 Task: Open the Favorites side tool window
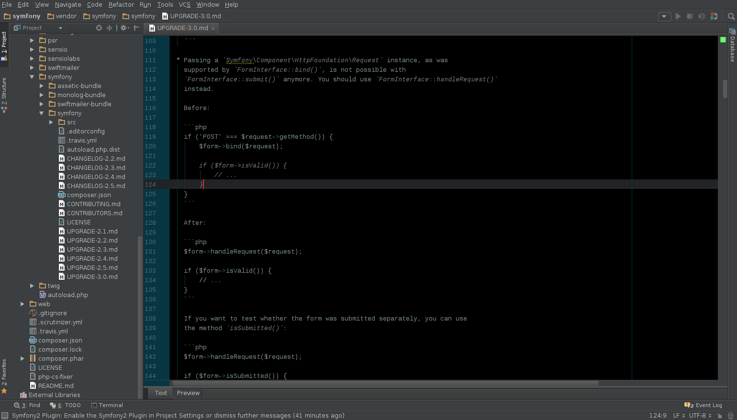pyautogui.click(x=4, y=376)
